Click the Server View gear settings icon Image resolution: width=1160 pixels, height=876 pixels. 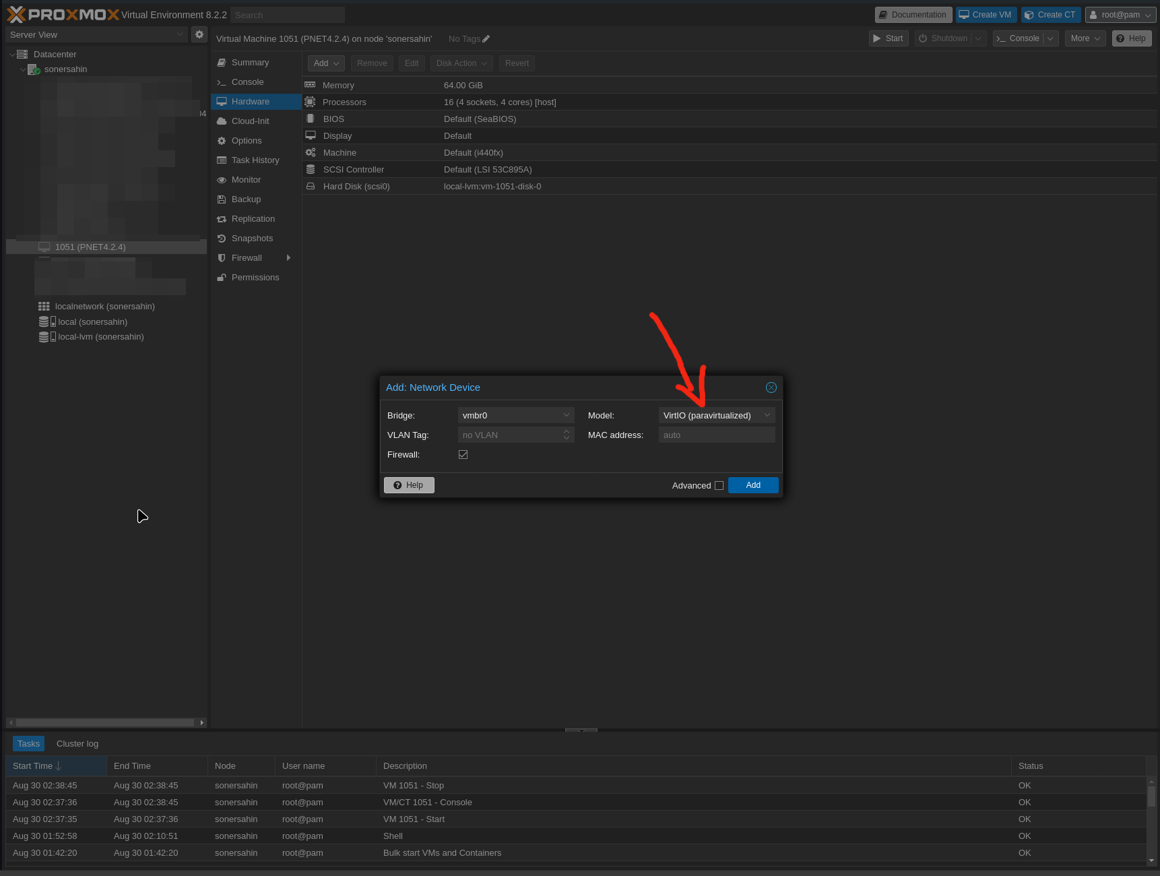point(199,34)
